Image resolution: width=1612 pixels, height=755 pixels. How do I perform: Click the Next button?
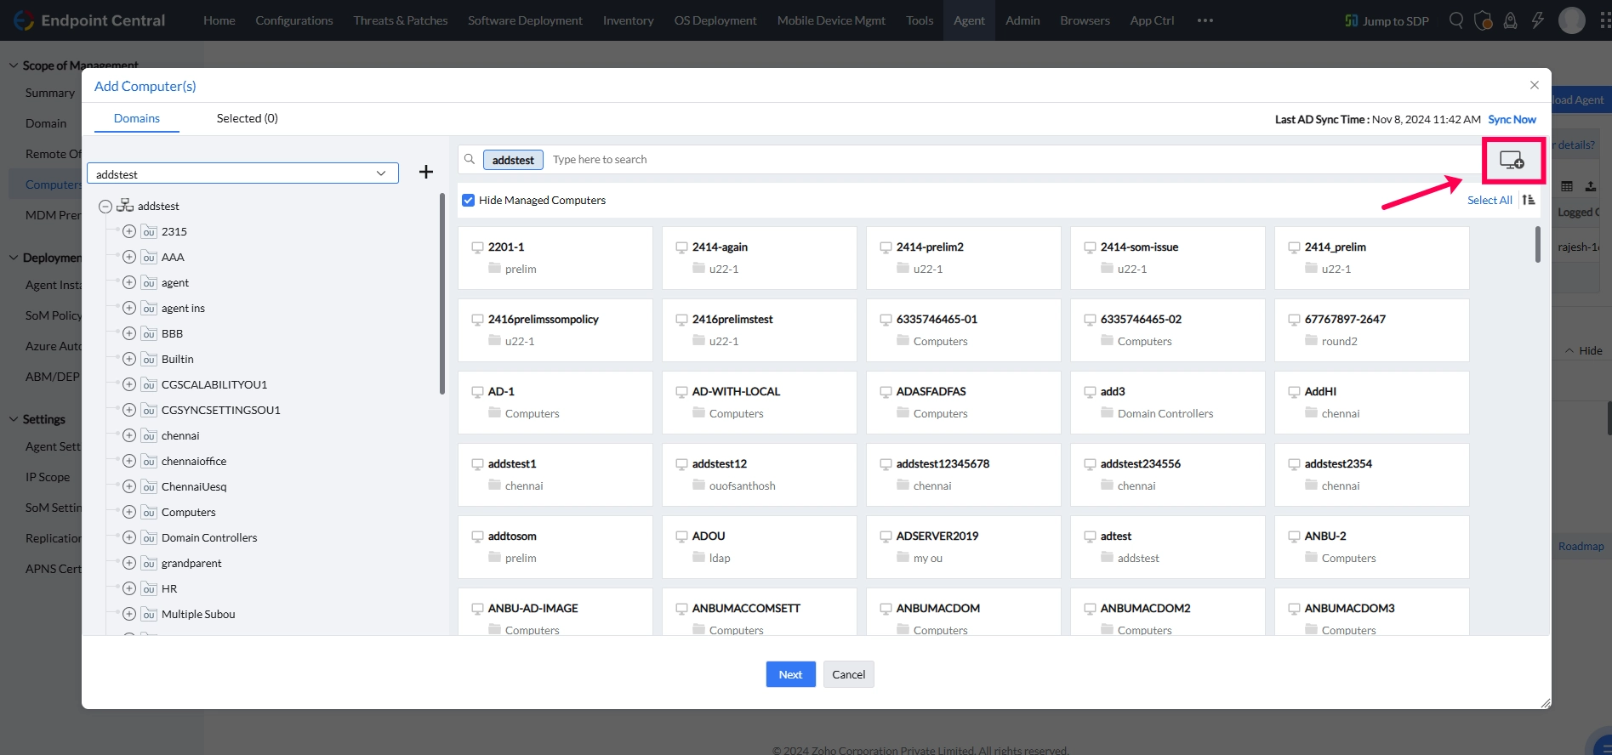[x=790, y=674]
